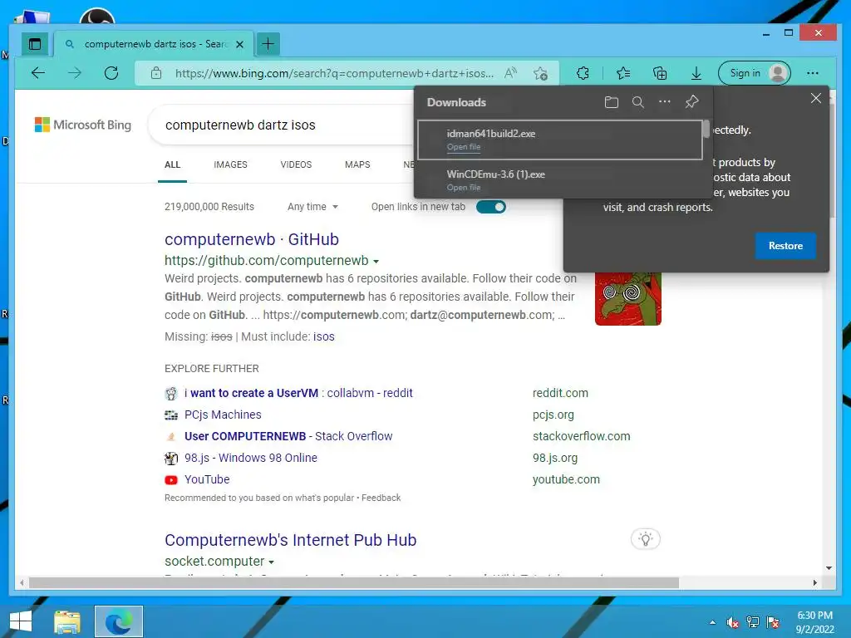Click the Feedback link
This screenshot has height=638, width=851.
(381, 498)
